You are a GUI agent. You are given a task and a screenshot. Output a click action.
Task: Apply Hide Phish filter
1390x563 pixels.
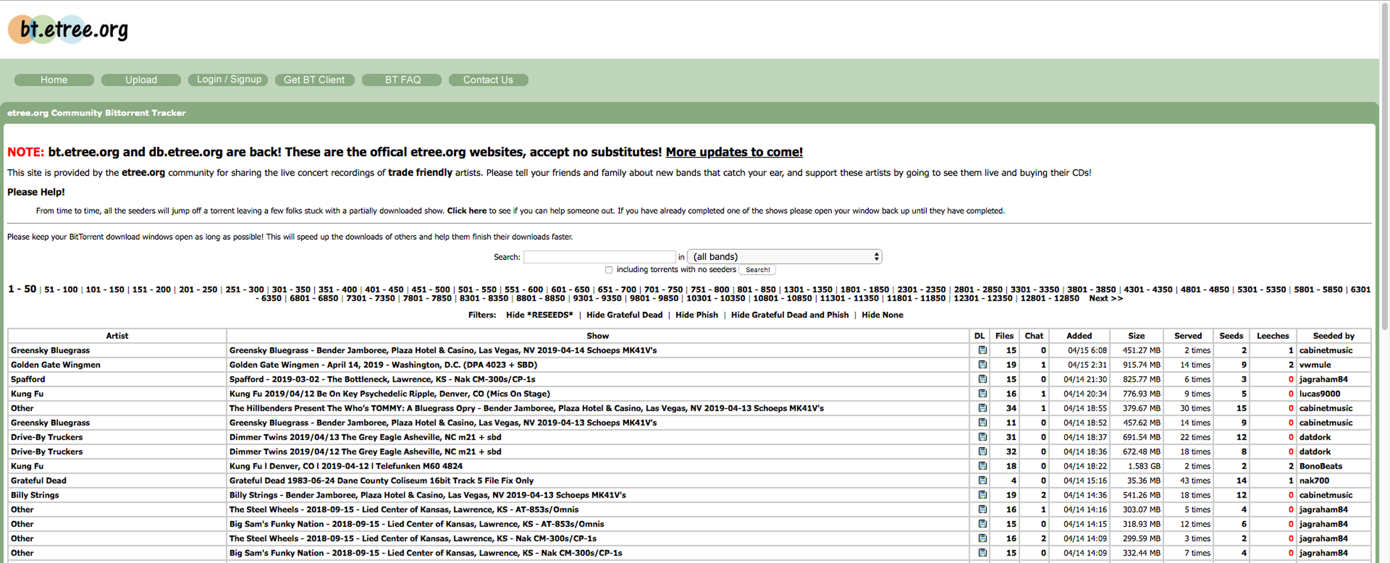coord(696,315)
